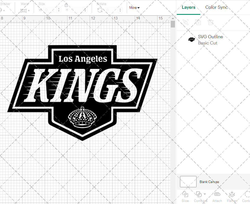Image resolution: width=250 pixels, height=204 pixels.
Task: Click the Los Angeles Kings logo on canvas
Action: [82, 92]
